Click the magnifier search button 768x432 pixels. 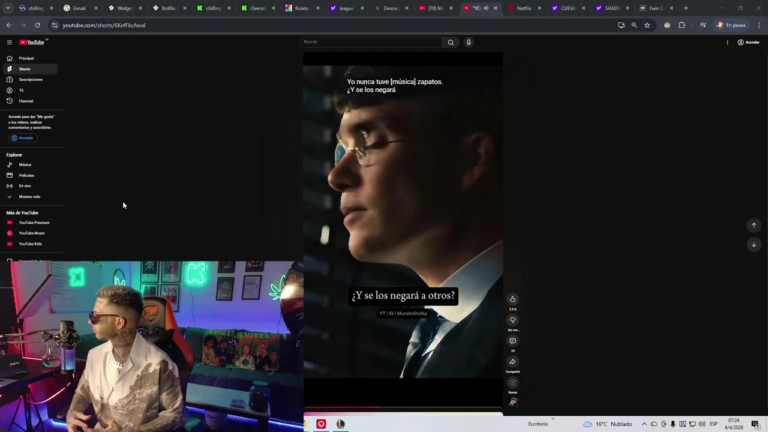tap(451, 42)
